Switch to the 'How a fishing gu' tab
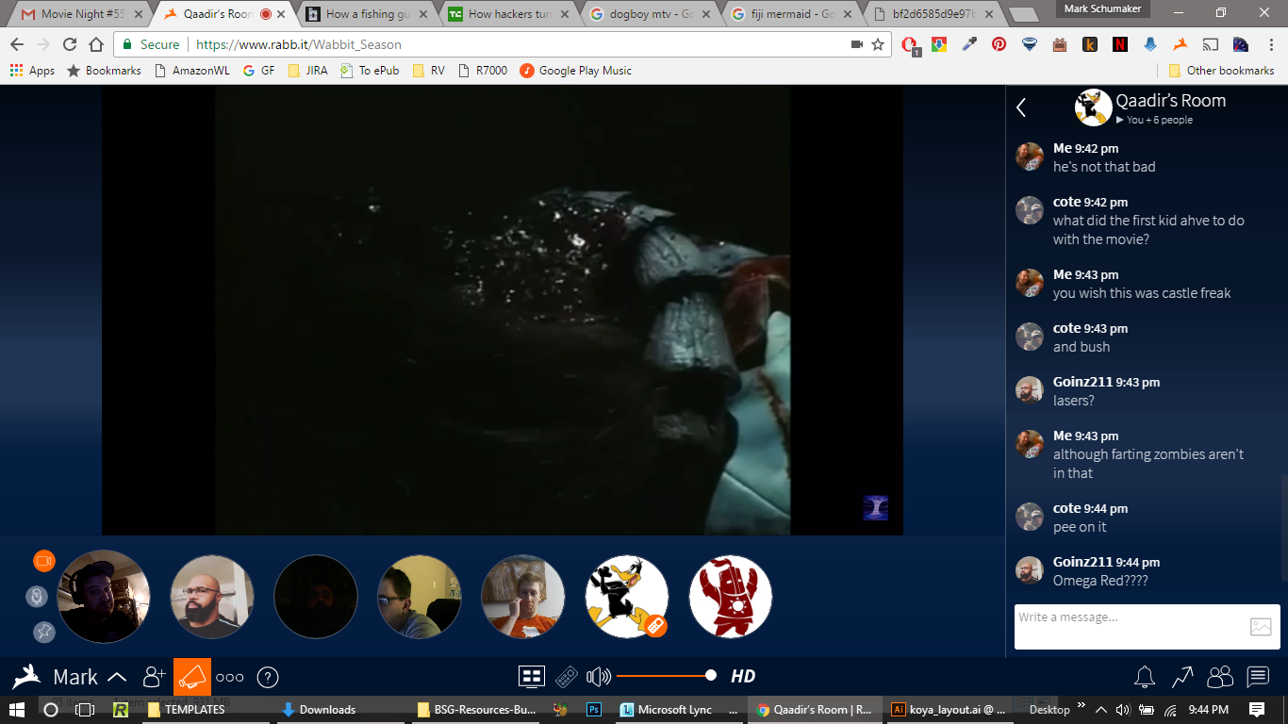Screen dimensions: 1288x724 tap(367, 14)
